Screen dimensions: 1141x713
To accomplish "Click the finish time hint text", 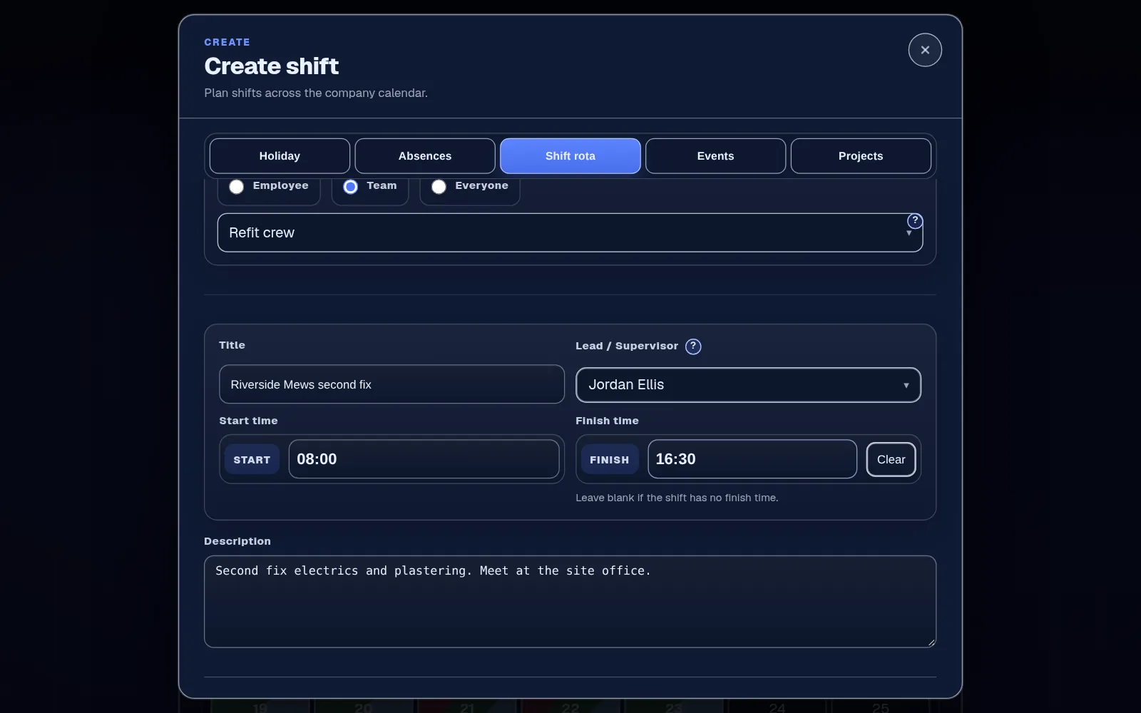I will (677, 498).
